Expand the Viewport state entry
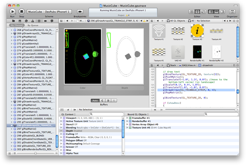246x165 pixels. pos(61,118)
